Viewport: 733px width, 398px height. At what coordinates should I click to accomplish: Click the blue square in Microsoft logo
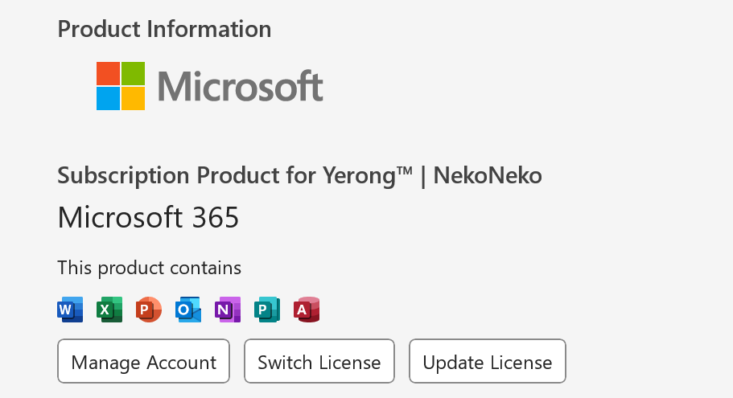tap(108, 99)
